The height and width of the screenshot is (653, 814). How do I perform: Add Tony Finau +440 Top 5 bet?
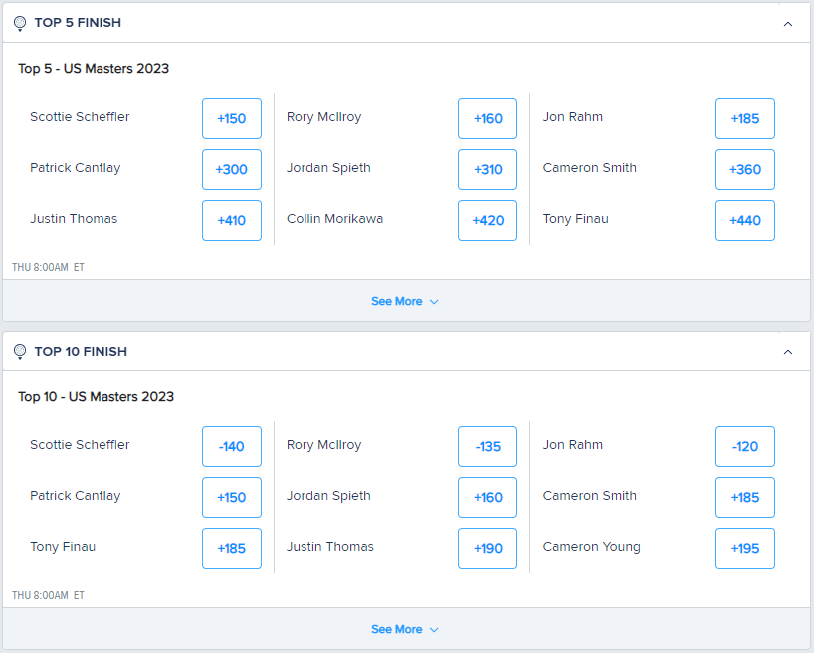point(745,221)
